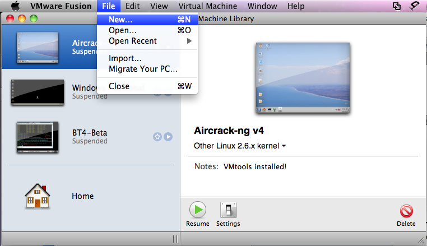Screen dimensions: 427x246
Task: Click the Home house icon
Action: 38,196
